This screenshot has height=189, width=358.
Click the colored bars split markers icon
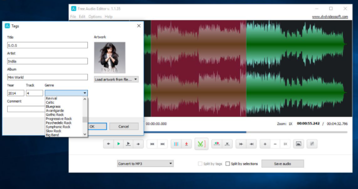pos(176,144)
